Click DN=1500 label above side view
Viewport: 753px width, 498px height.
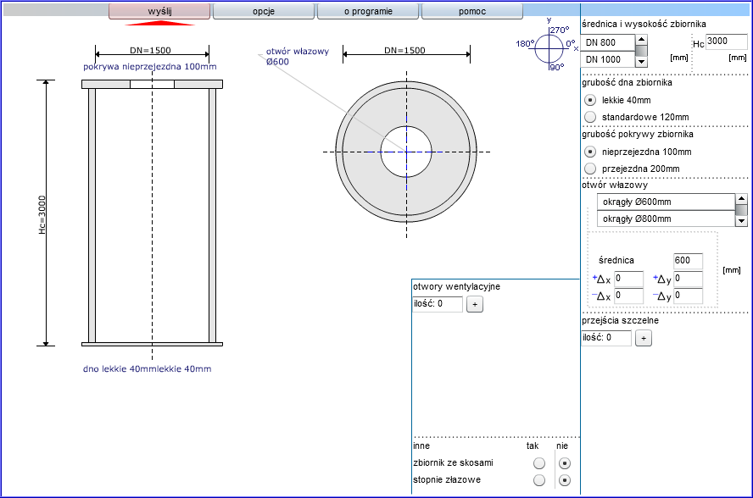pyautogui.click(x=150, y=50)
